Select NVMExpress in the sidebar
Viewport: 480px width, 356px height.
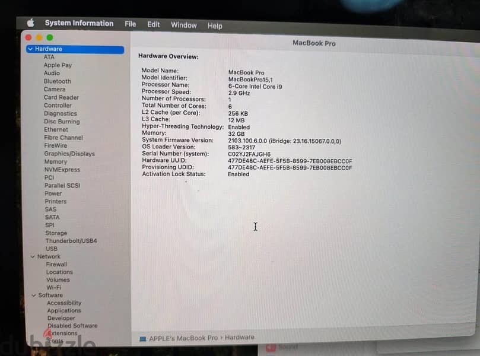(x=62, y=170)
